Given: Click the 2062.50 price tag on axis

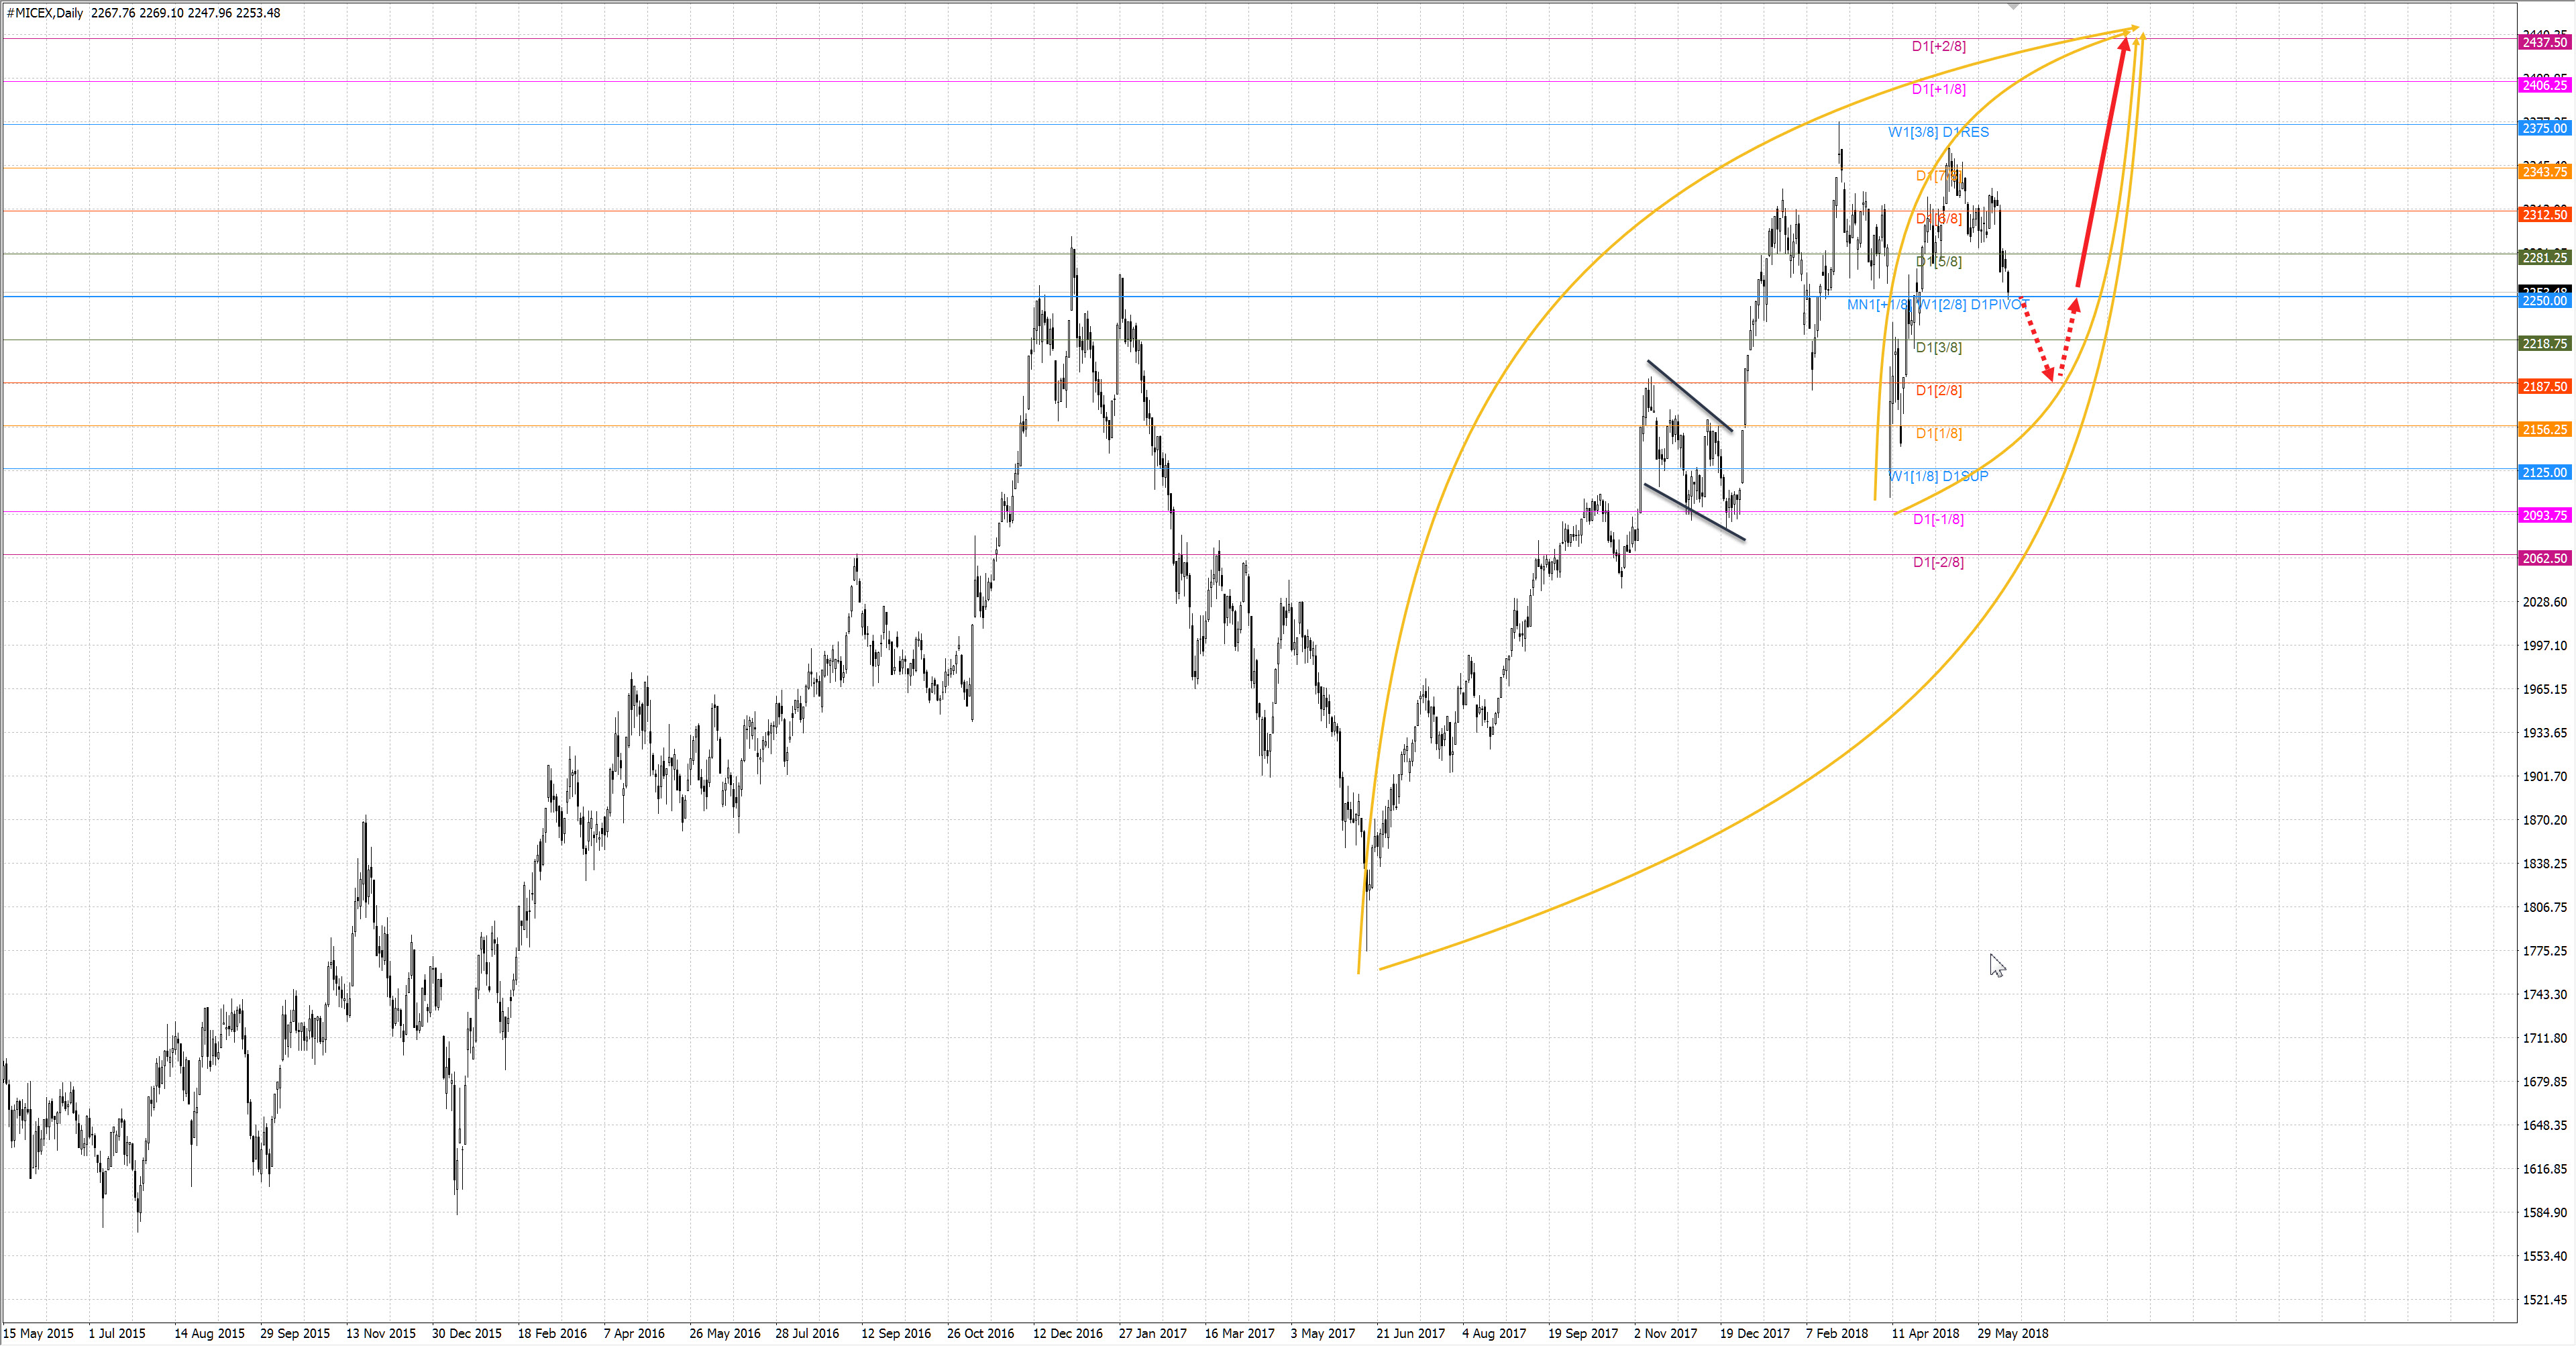Looking at the screenshot, I should point(2544,558).
